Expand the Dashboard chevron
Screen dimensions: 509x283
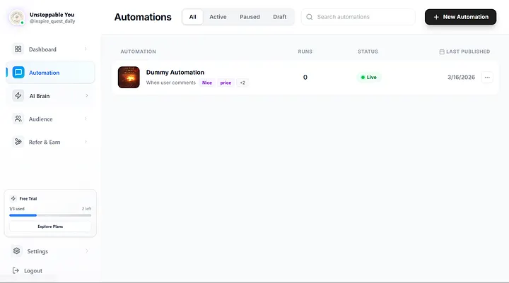(x=86, y=49)
